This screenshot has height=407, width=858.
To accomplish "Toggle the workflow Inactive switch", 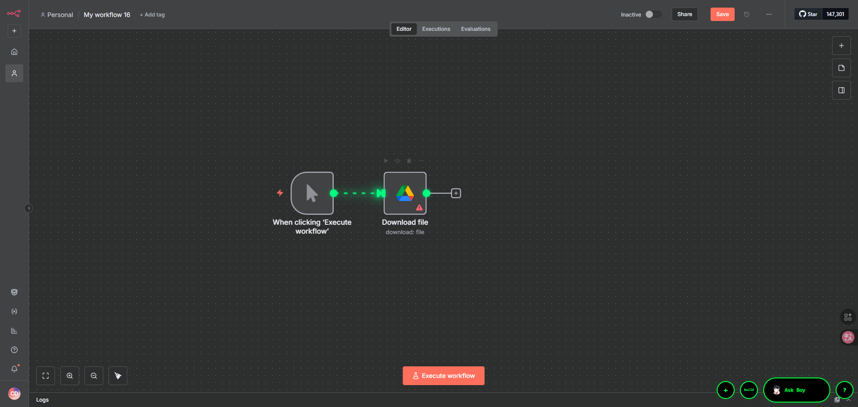I will pyautogui.click(x=653, y=14).
